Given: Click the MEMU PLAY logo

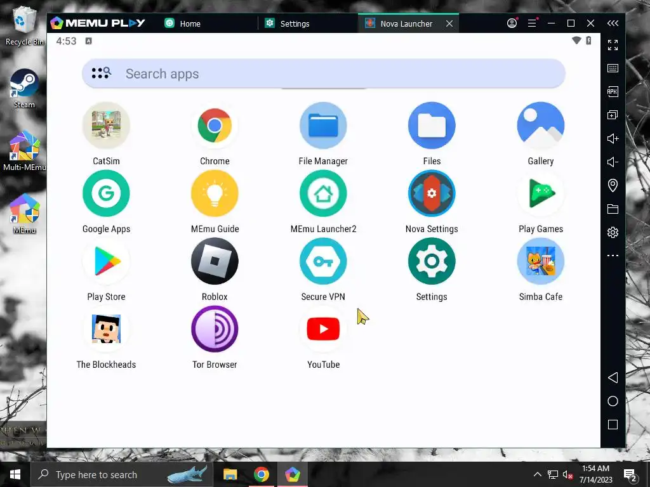Looking at the screenshot, I should click(97, 23).
